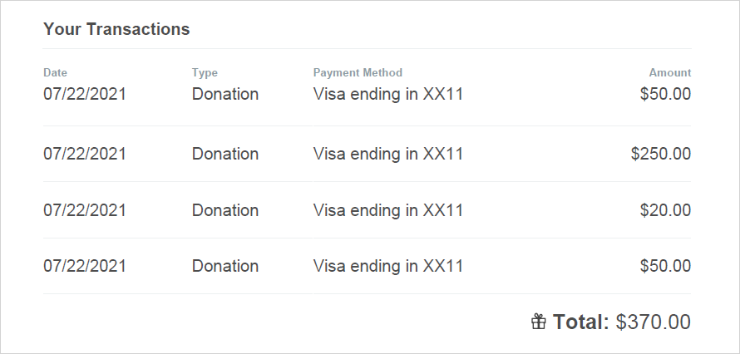This screenshot has height=354, width=740.
Task: Select Donation type in the $20.00 row
Action: tap(225, 209)
